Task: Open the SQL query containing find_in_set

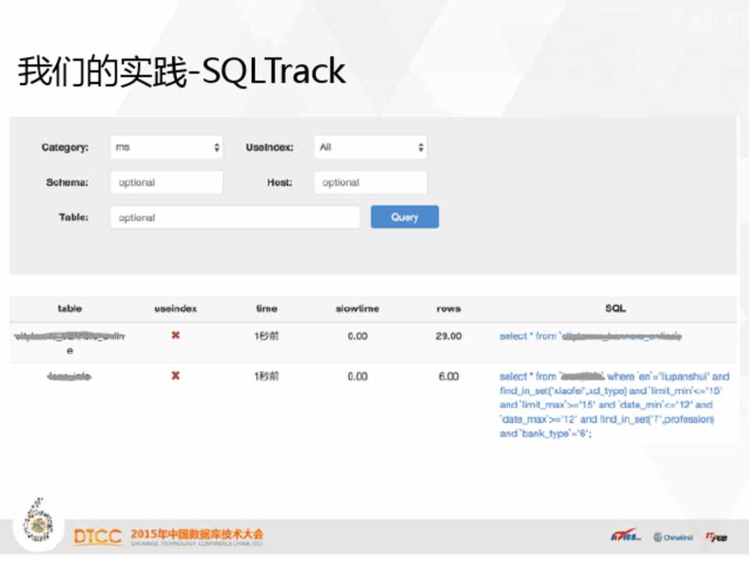Action: pyautogui.click(x=614, y=404)
